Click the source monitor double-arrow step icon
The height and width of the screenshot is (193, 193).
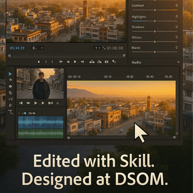28,103
